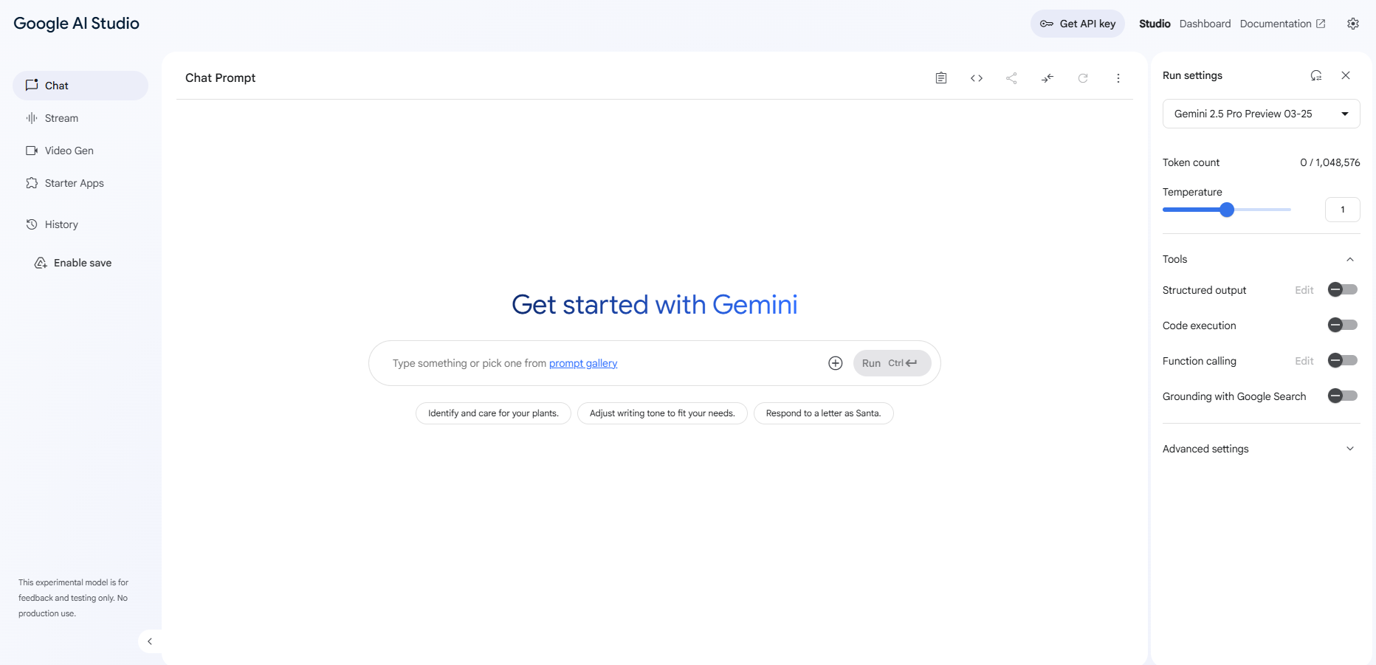Open History in the sidebar
Viewport: 1376px width, 665px height.
(80, 224)
